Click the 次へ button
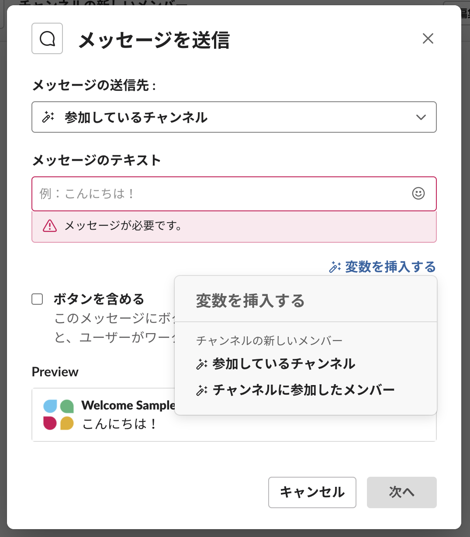Screen dimensions: 470x537 pyautogui.click(x=402, y=492)
